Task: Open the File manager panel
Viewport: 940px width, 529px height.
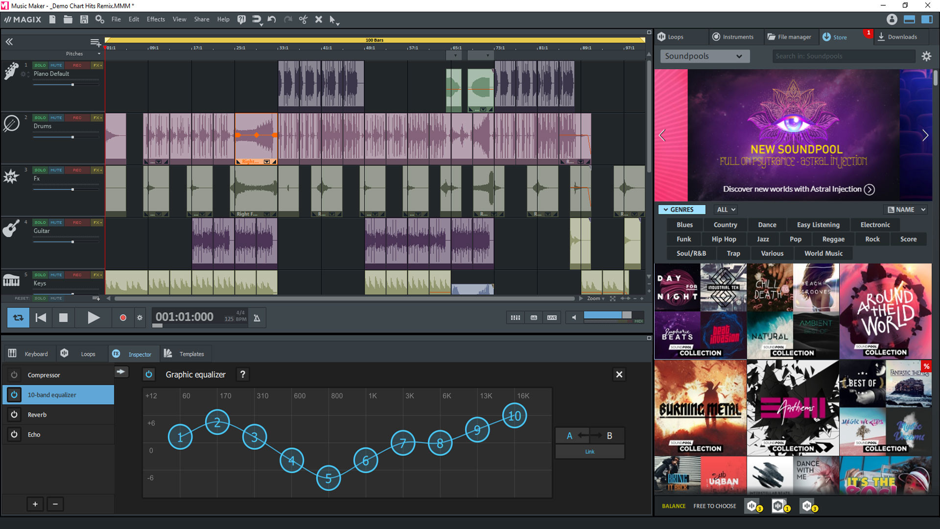Action: (791, 37)
